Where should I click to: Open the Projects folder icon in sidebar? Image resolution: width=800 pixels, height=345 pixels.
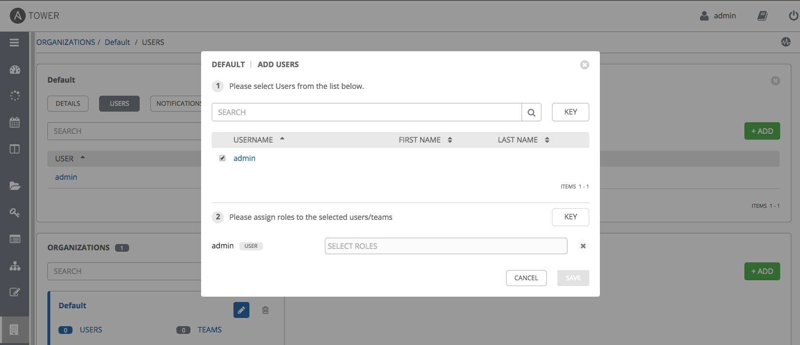click(x=15, y=186)
